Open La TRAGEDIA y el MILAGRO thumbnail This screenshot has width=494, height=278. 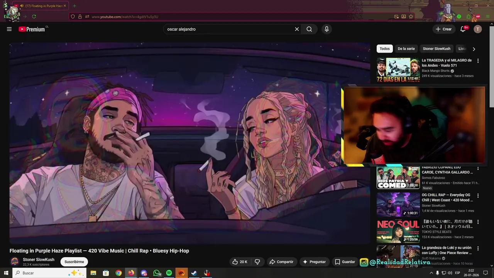(398, 70)
